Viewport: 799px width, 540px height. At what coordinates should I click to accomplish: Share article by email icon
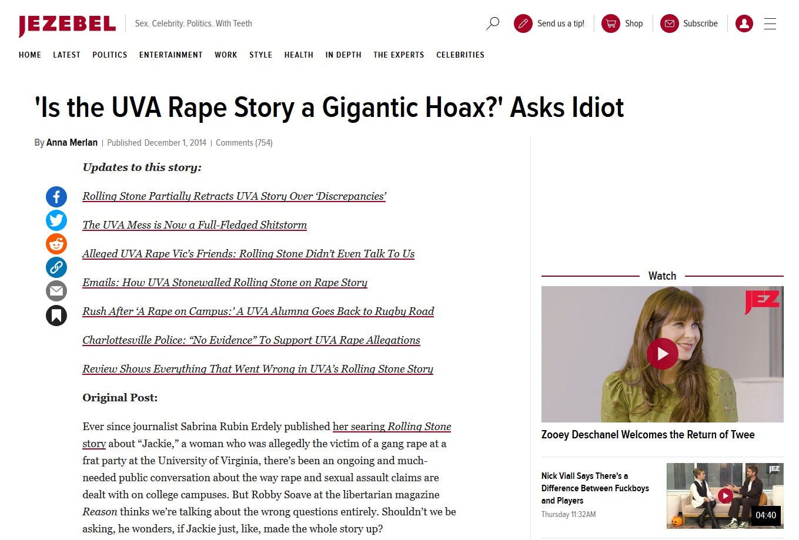pos(56,291)
